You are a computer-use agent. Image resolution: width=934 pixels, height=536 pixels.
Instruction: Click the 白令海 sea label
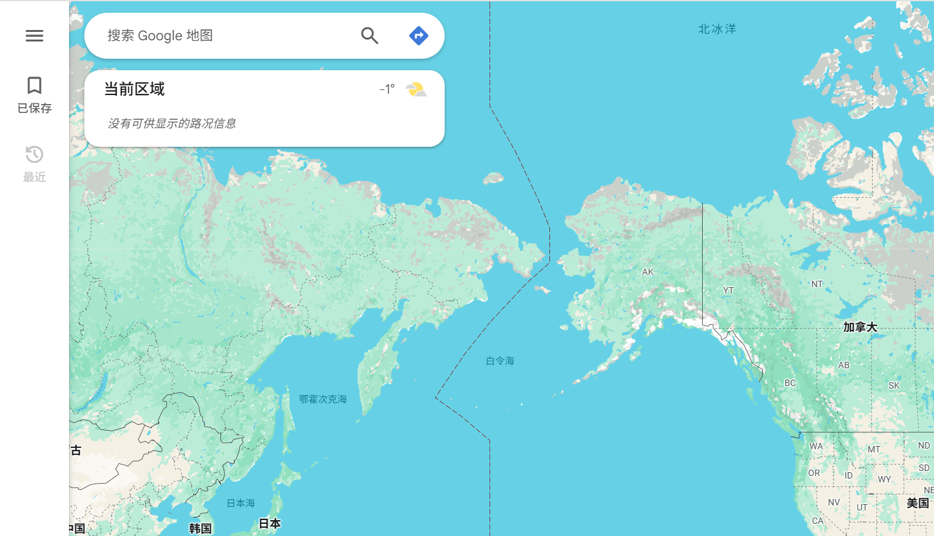500,361
